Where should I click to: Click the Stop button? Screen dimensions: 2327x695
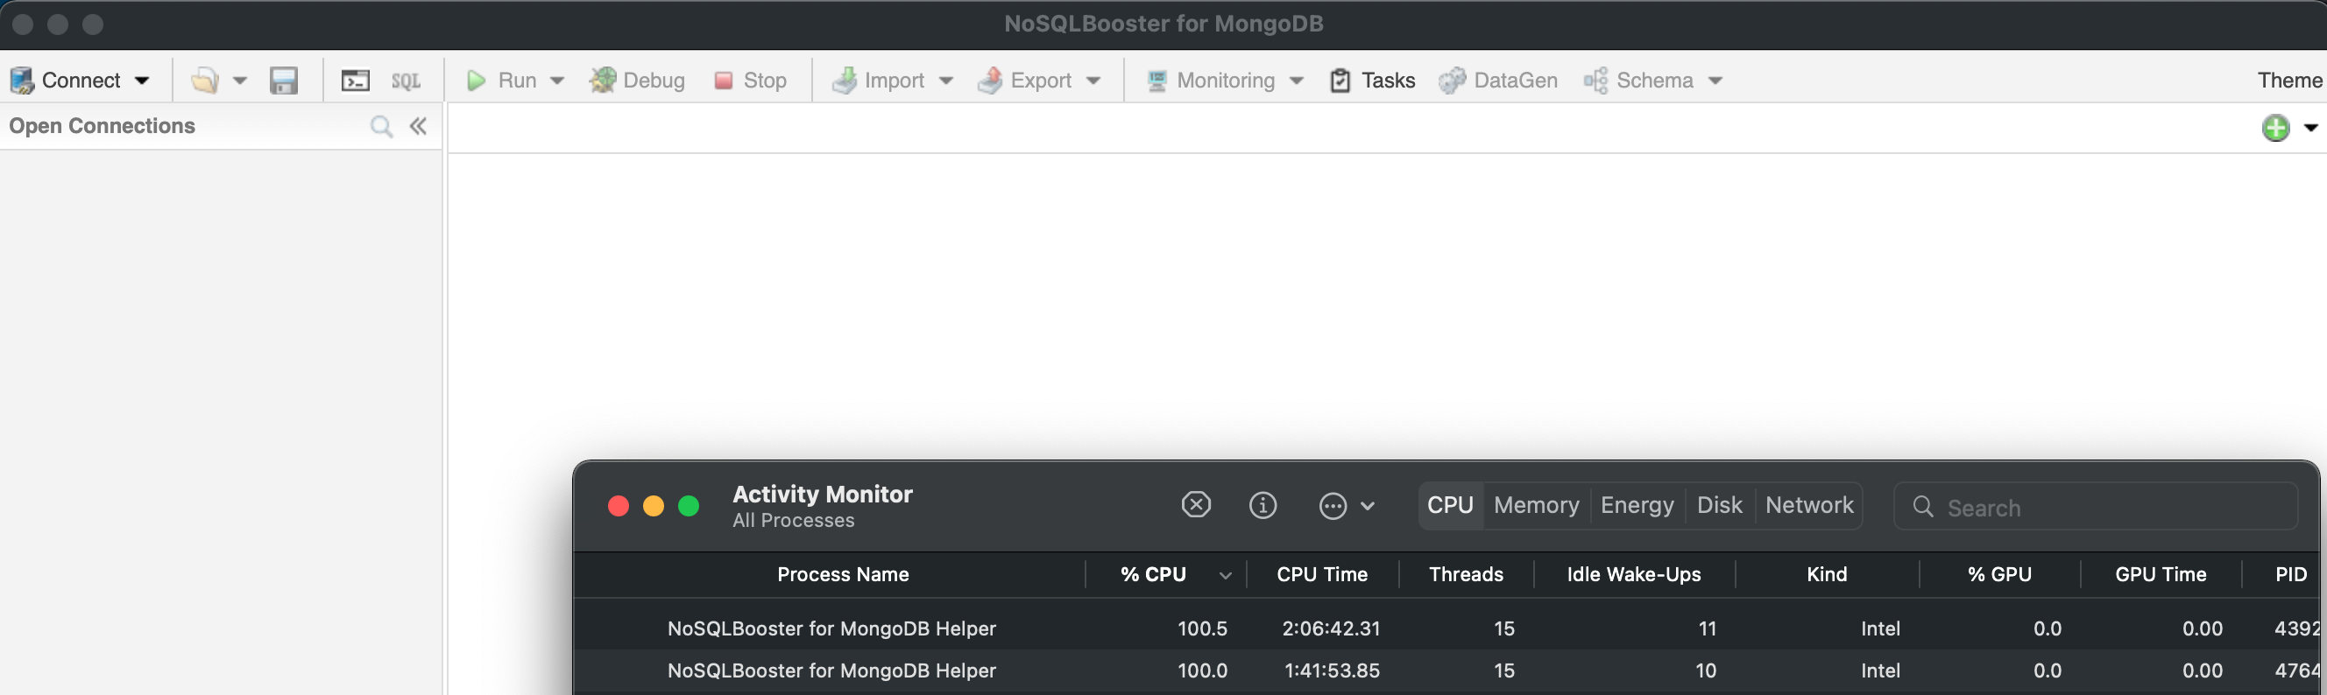(x=750, y=81)
